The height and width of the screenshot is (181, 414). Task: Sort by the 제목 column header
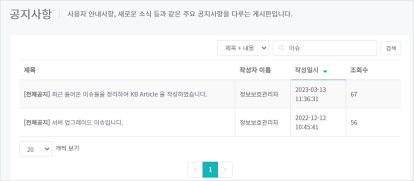click(x=30, y=70)
